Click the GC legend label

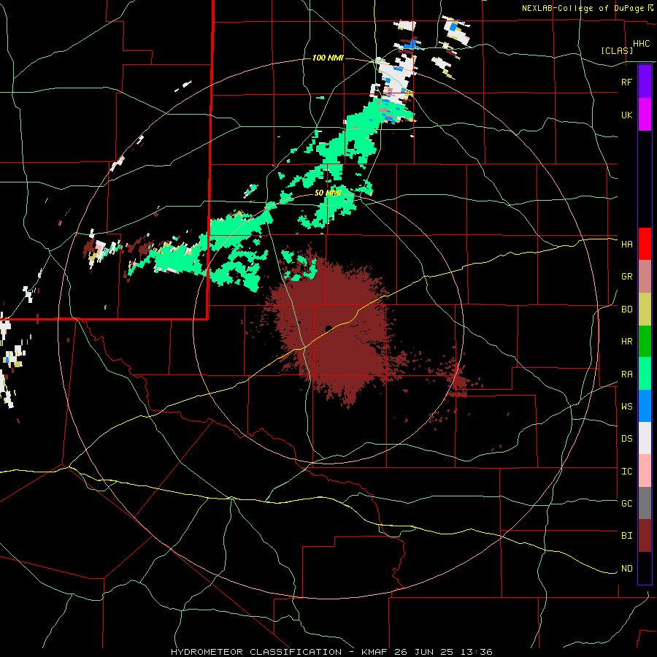point(626,504)
